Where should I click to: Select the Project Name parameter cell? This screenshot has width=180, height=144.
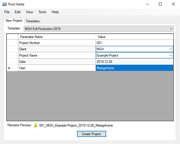[57, 55]
